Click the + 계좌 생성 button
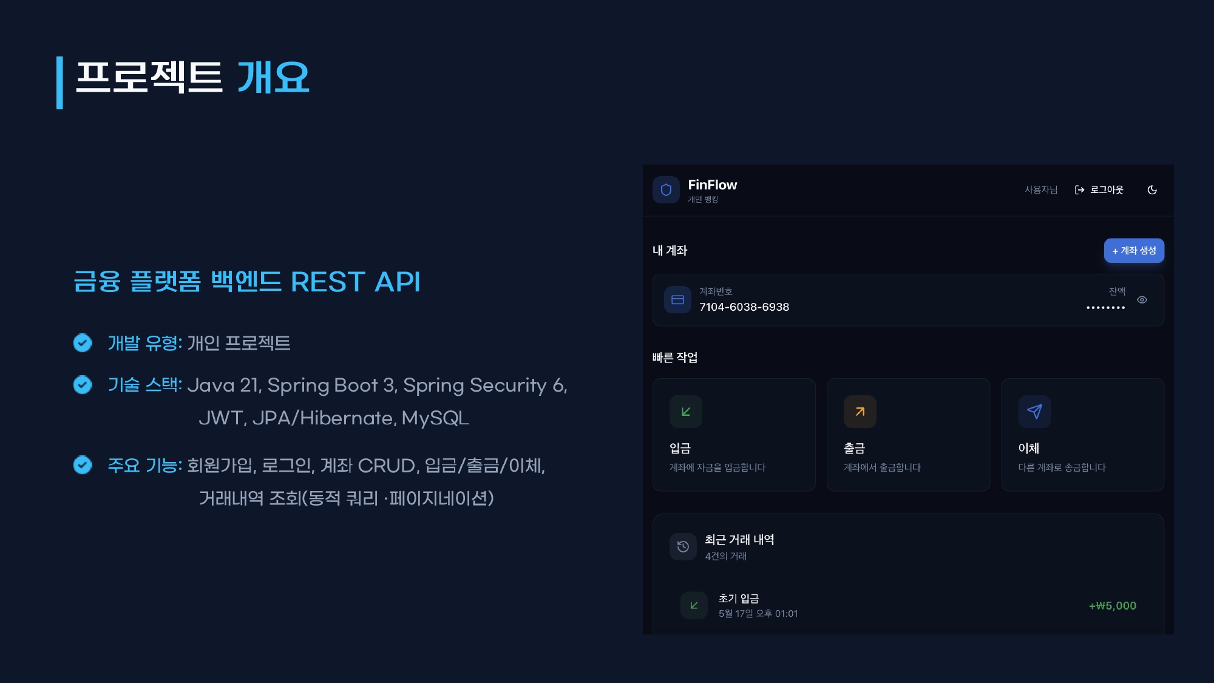 click(1134, 251)
